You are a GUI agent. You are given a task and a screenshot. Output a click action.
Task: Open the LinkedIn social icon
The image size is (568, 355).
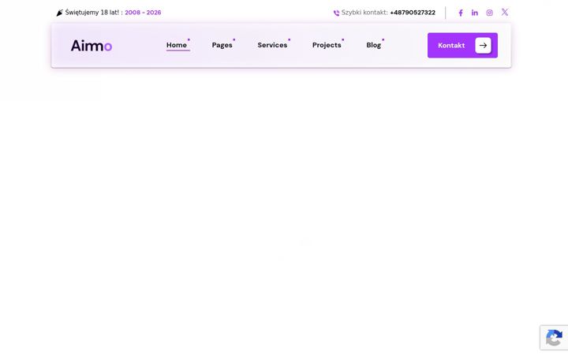[x=475, y=13]
